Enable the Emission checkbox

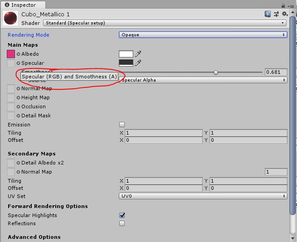pos(122,125)
